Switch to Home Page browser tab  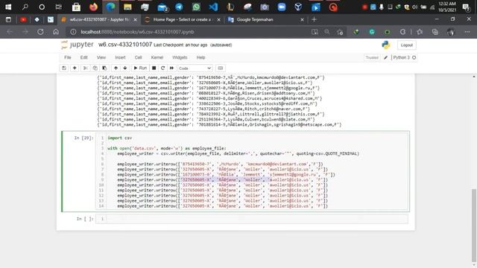click(182, 19)
